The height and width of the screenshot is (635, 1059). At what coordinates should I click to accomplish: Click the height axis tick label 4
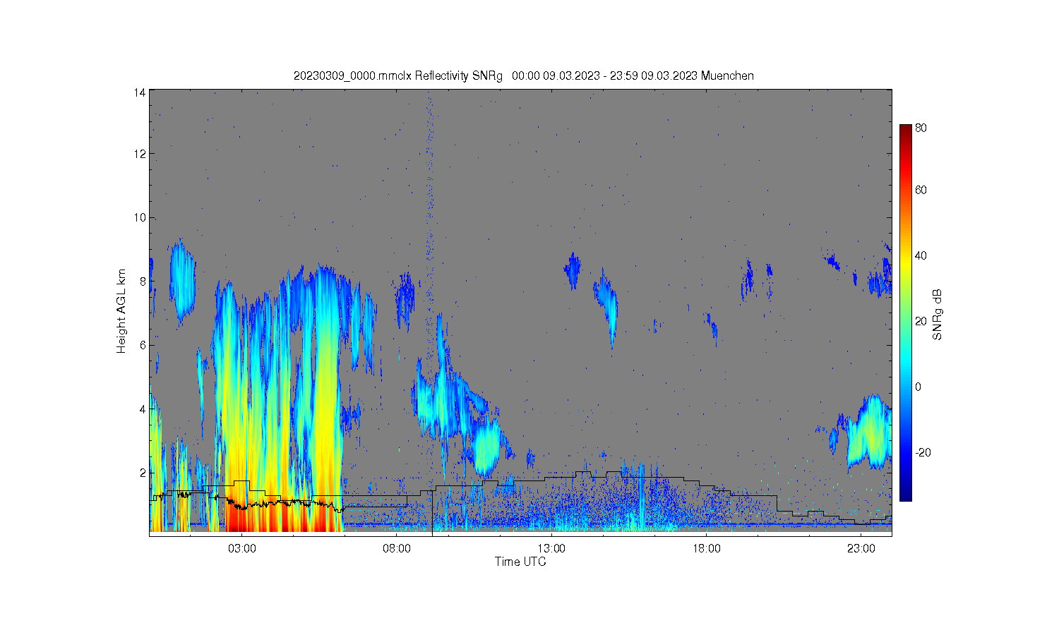click(x=143, y=409)
